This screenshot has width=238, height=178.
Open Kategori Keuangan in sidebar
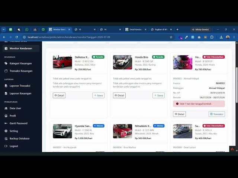(x=21, y=63)
